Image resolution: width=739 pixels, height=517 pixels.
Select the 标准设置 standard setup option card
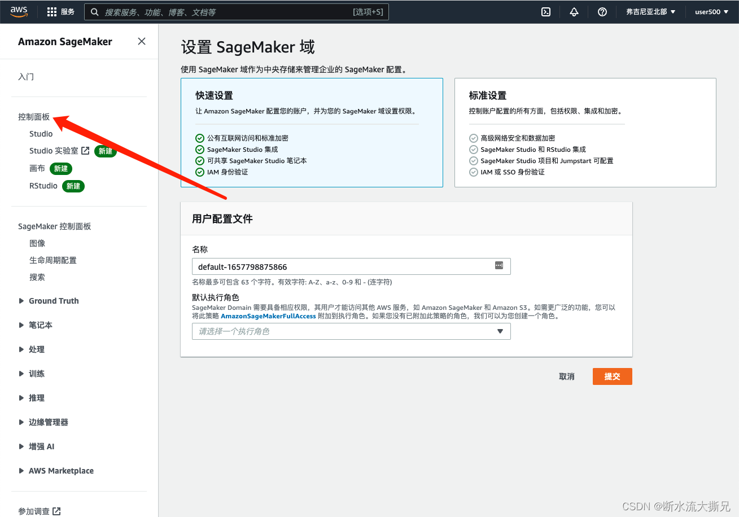click(x=585, y=133)
